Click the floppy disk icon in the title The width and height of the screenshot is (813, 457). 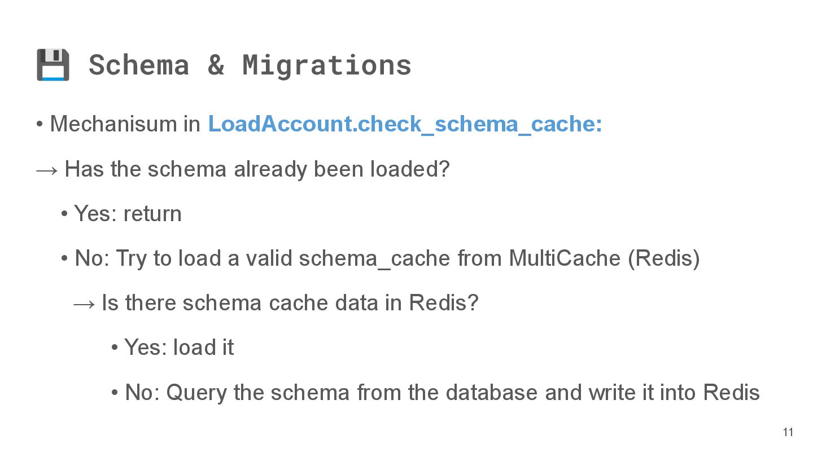point(53,65)
